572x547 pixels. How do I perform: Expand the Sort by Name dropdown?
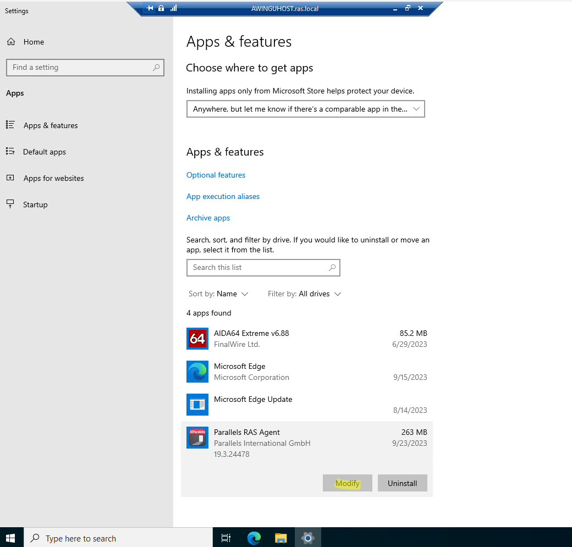tap(218, 294)
